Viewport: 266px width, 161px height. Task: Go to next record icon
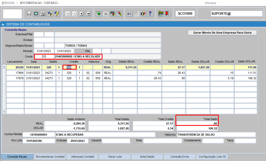click(x=81, y=13)
